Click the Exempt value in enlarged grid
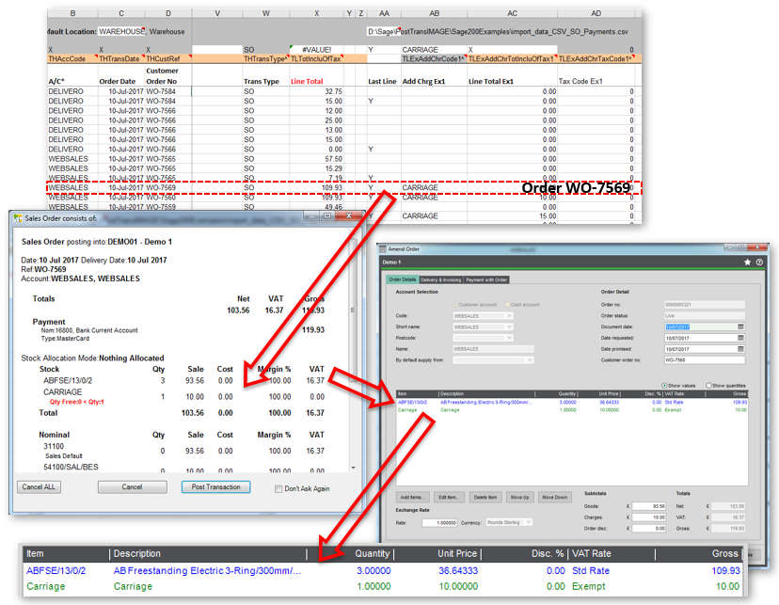779x605 pixels. coord(588,586)
